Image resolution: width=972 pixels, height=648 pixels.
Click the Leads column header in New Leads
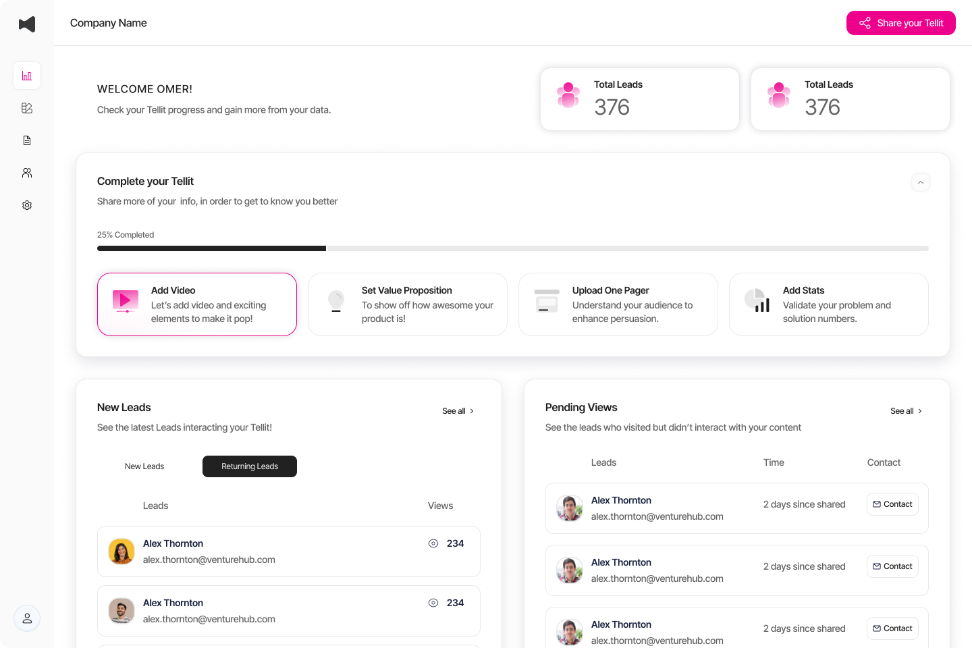click(155, 506)
